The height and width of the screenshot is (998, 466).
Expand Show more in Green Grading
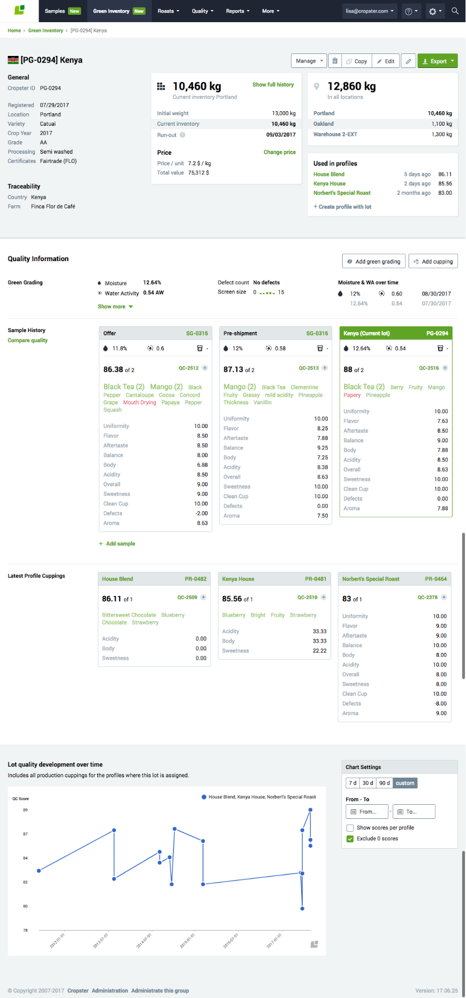[115, 307]
